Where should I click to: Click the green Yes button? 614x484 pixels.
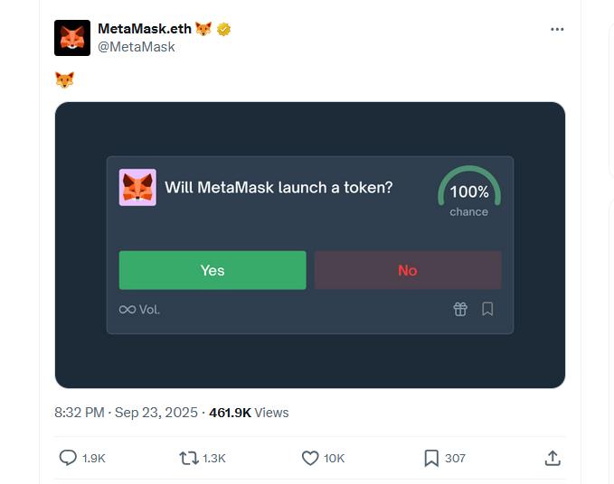click(x=213, y=270)
